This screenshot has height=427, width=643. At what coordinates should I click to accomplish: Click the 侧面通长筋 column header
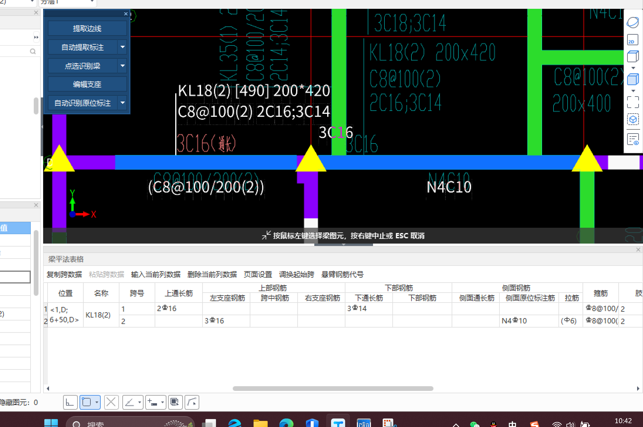pos(477,298)
